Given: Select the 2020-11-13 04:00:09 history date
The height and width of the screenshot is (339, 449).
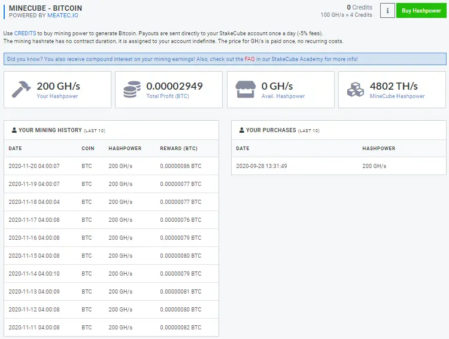Looking at the screenshot, I should tap(34, 292).
